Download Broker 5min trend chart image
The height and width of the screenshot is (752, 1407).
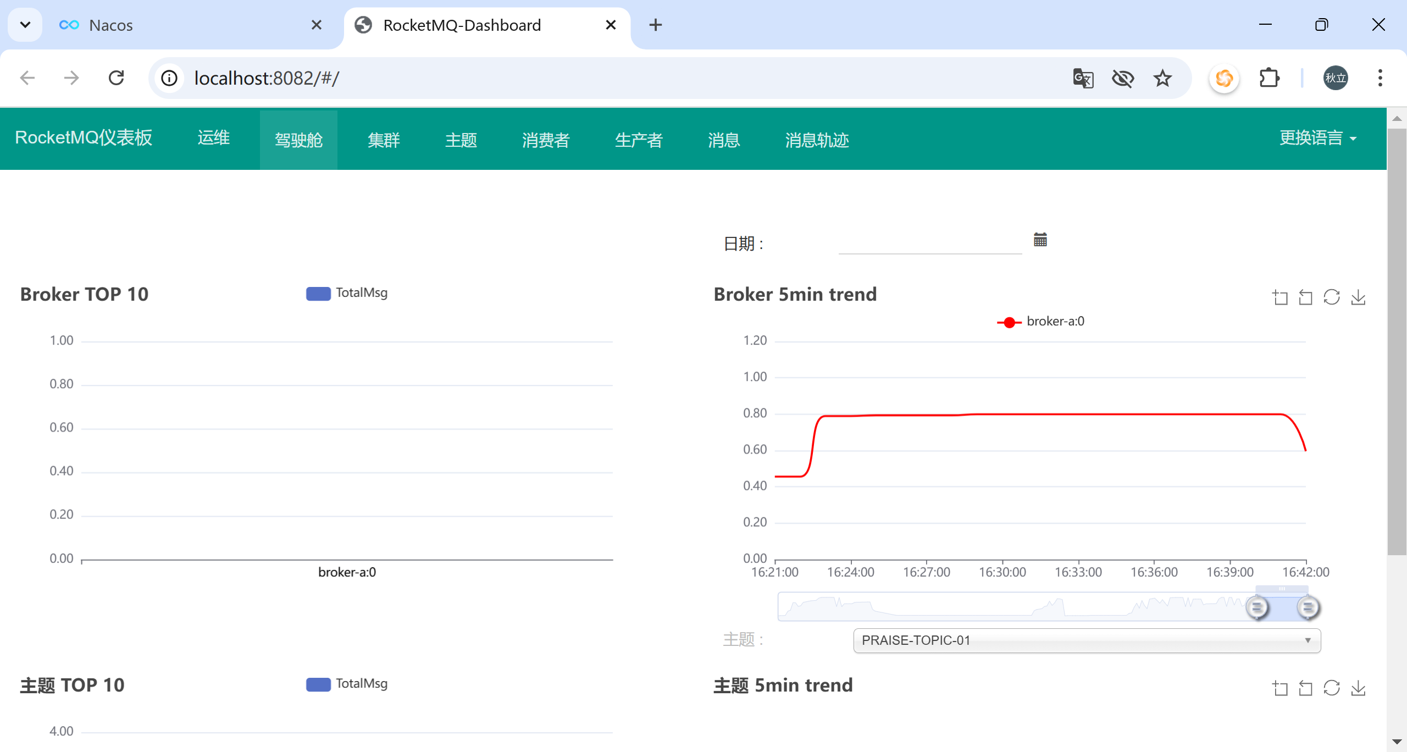coord(1358,297)
